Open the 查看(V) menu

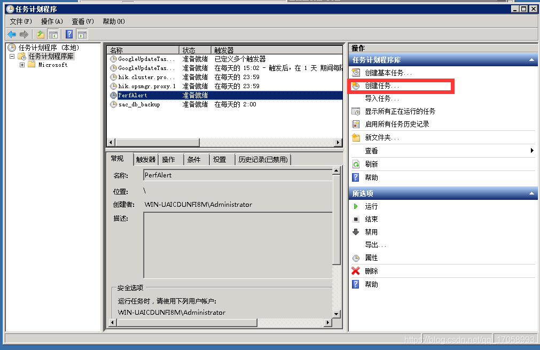coord(83,21)
